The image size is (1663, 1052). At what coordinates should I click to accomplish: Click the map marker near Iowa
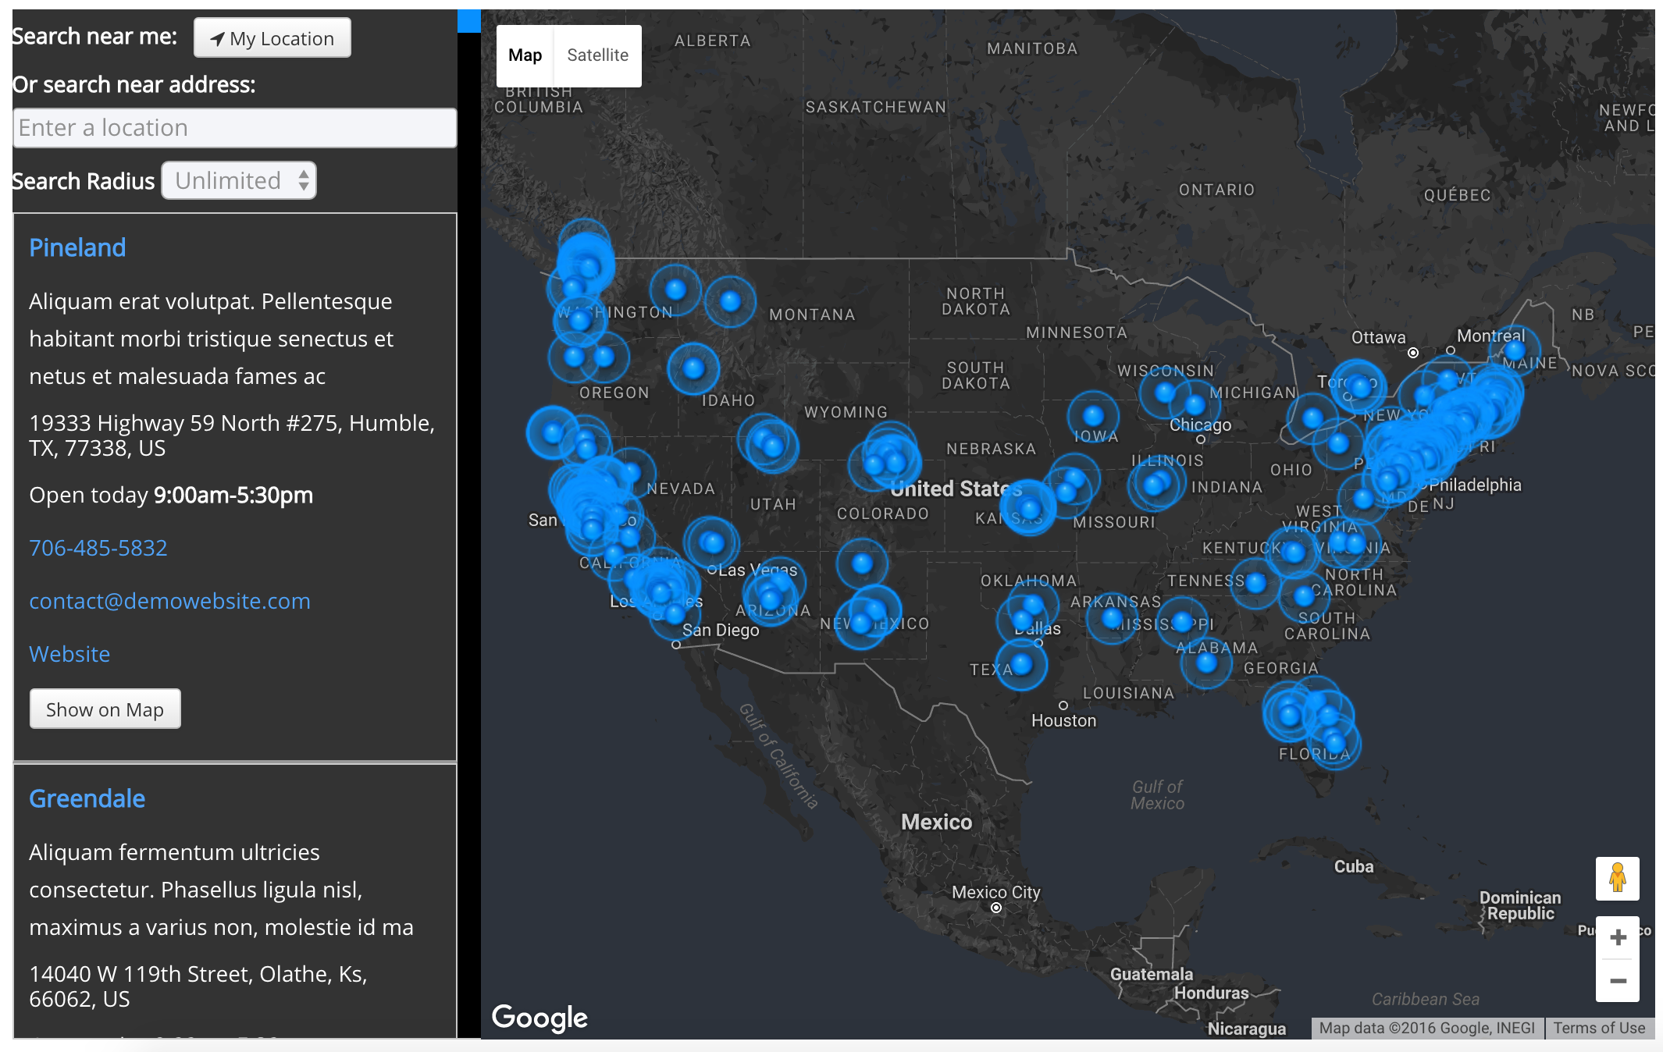click(x=1093, y=416)
